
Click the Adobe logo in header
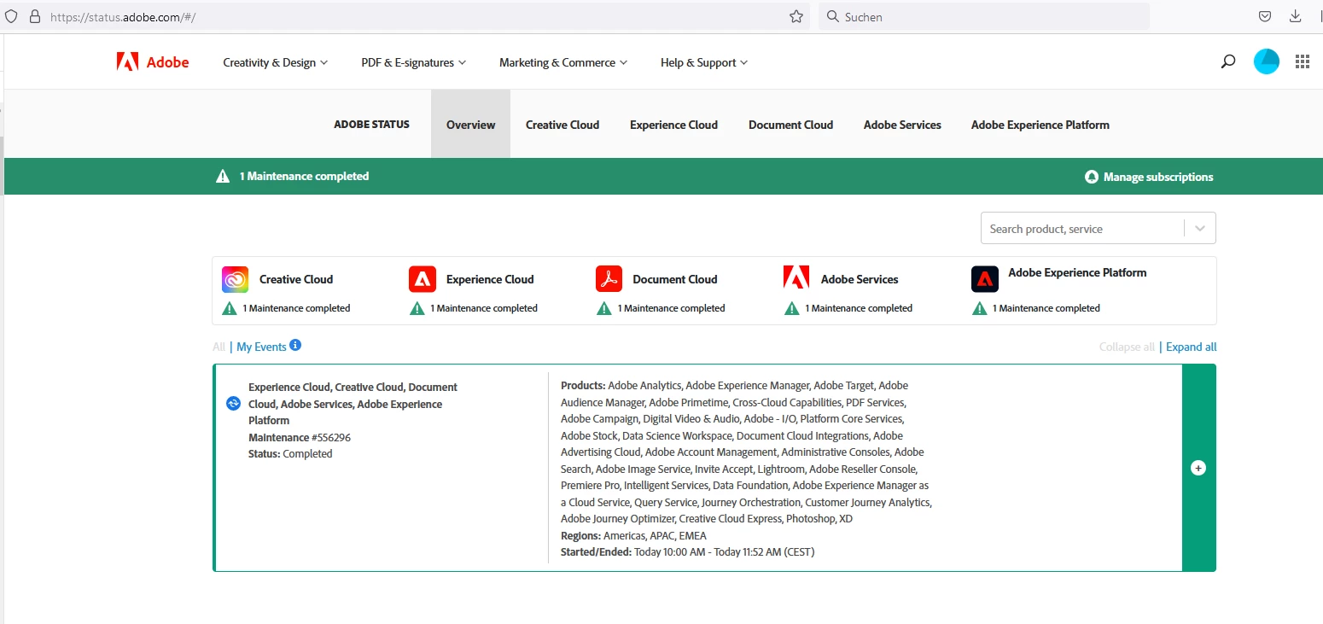coord(153,62)
